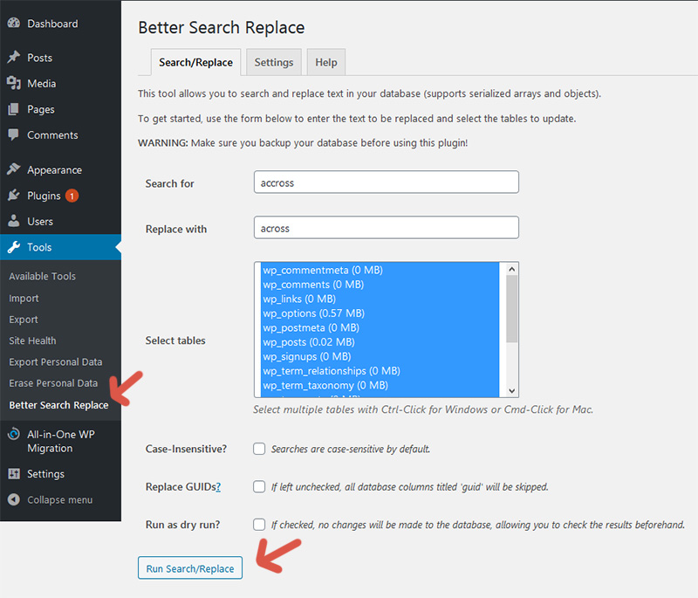Open the Import submenu item
This screenshot has height=598, width=698.
coord(24,298)
